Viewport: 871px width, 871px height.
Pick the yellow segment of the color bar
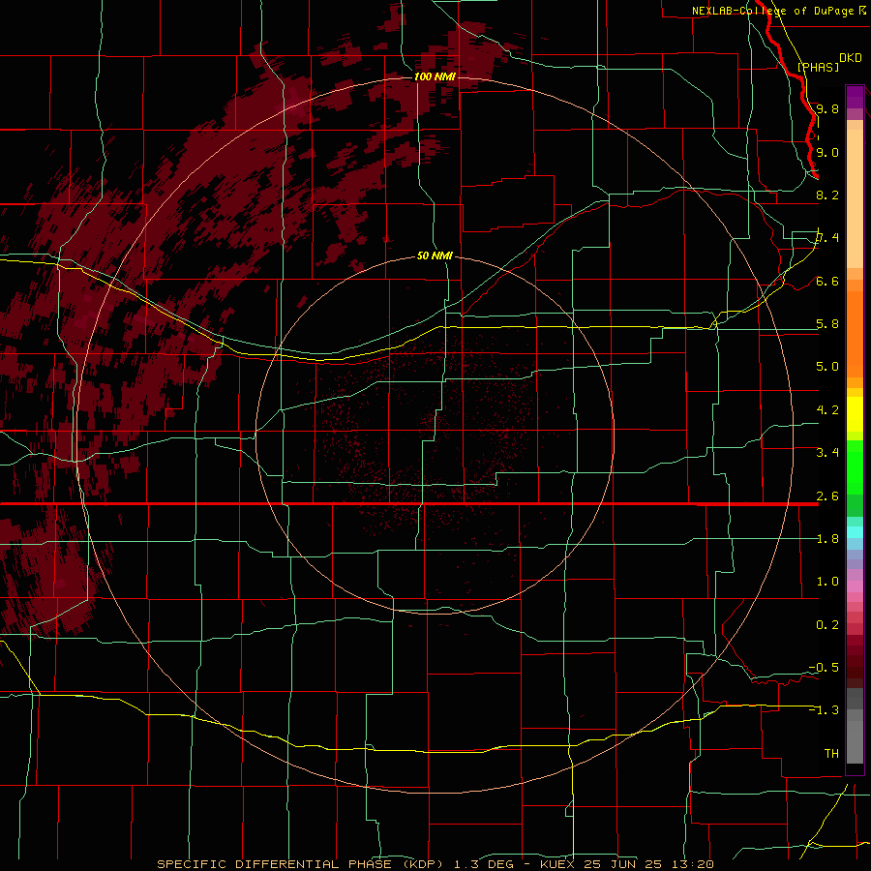pos(855,414)
